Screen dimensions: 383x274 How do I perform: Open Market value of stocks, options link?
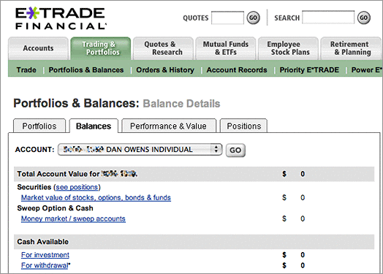96,198
